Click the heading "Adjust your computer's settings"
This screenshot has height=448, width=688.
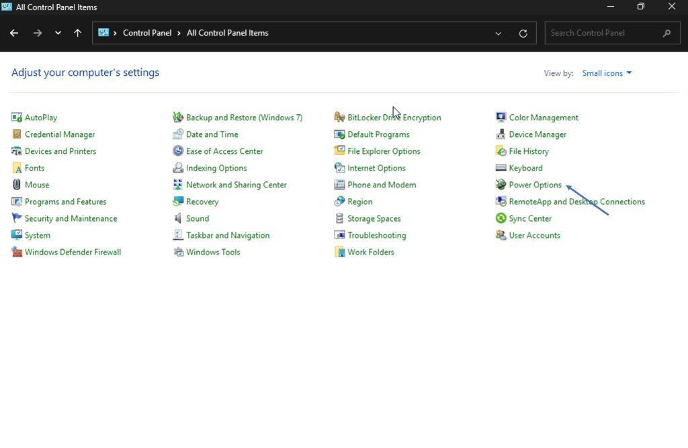point(85,73)
